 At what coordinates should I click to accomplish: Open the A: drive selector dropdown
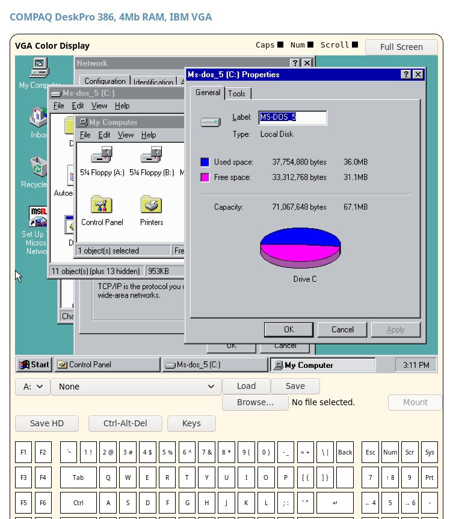click(x=32, y=387)
